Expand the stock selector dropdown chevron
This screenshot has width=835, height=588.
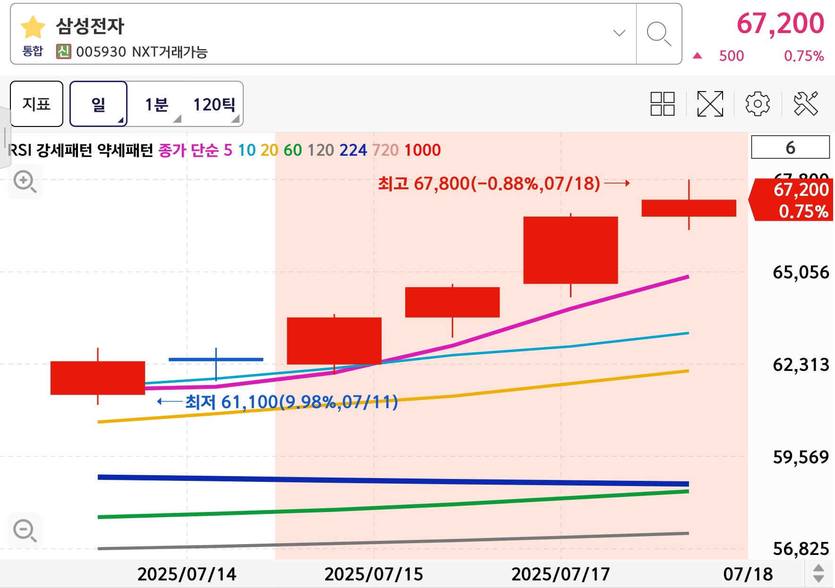coord(619,33)
